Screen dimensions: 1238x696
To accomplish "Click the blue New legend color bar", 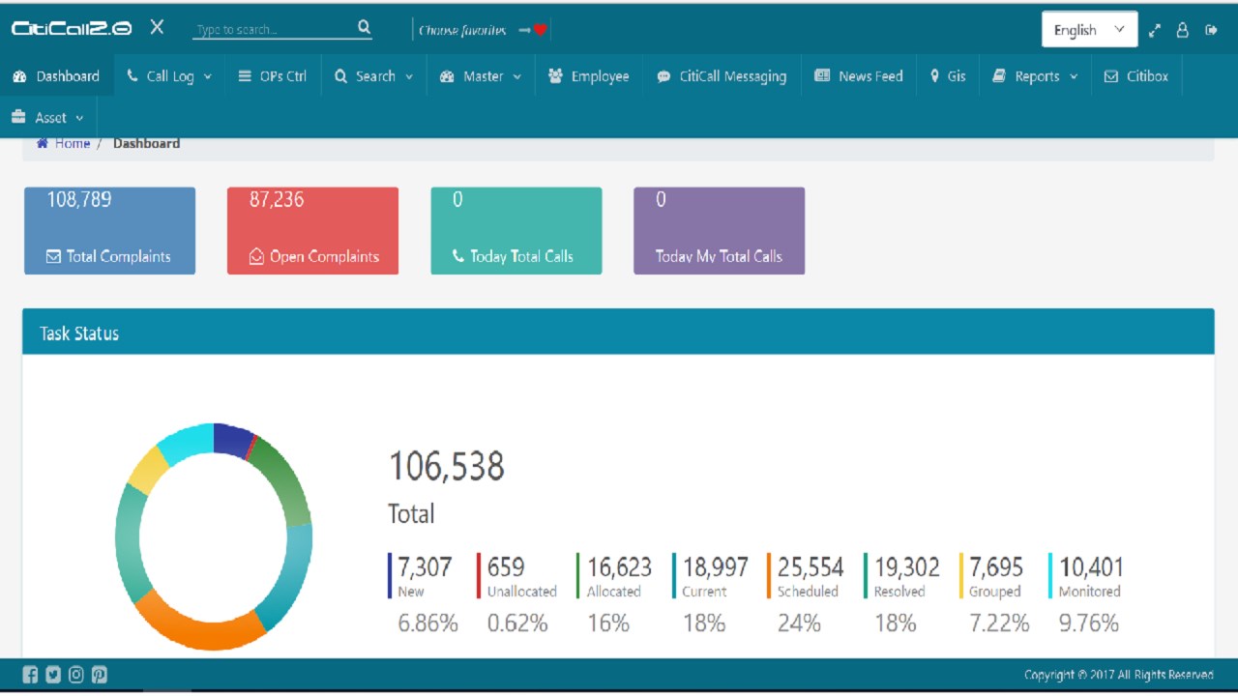I will click(x=390, y=576).
